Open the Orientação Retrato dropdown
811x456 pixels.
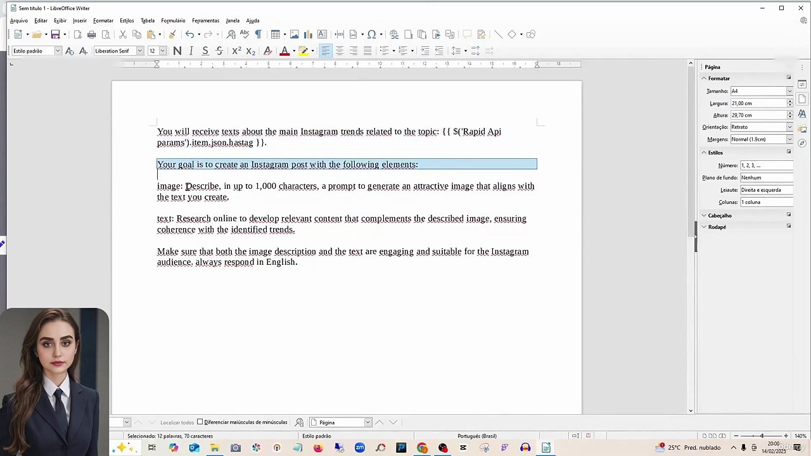(x=789, y=127)
